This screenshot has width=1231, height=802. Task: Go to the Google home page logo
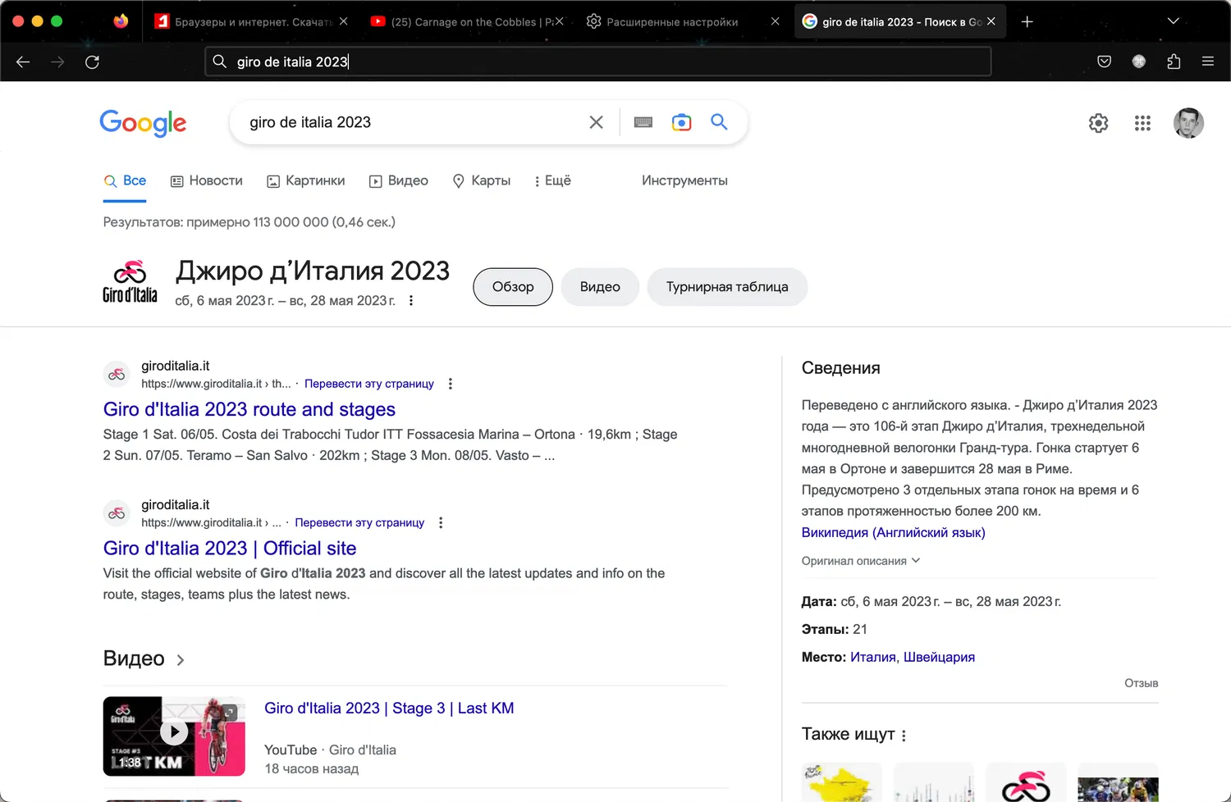pyautogui.click(x=143, y=123)
